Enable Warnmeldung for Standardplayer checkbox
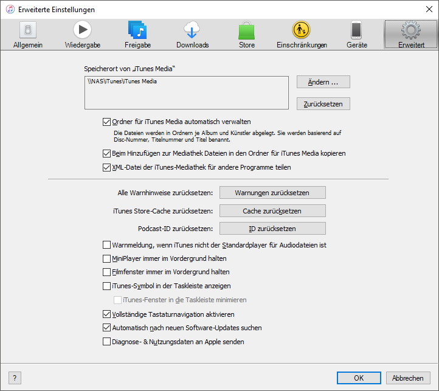 point(106,245)
